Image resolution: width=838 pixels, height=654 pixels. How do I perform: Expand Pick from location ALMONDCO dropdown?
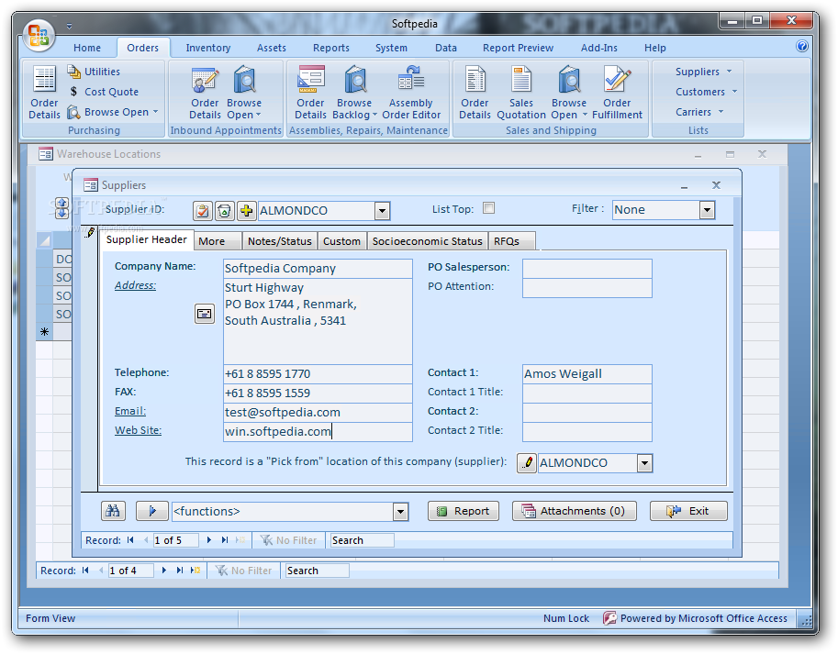pos(645,463)
